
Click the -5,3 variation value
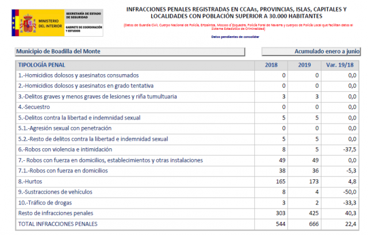(351, 171)
